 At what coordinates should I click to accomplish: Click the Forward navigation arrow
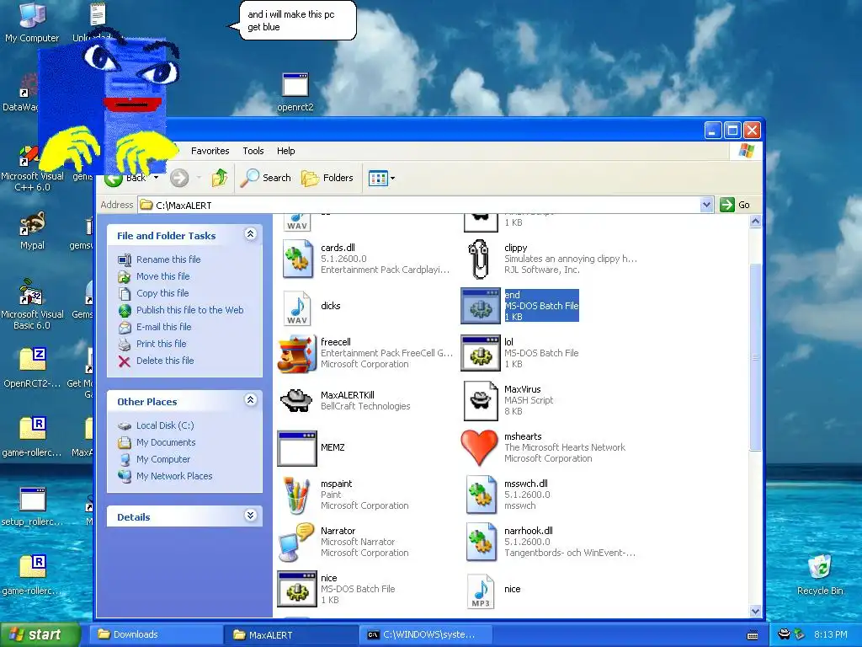tap(179, 178)
